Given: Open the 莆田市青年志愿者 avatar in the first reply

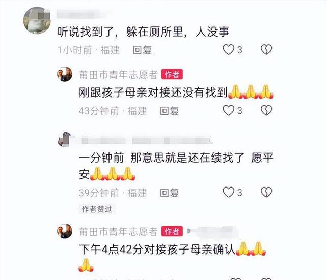Looking at the screenshot, I should (x=65, y=75).
